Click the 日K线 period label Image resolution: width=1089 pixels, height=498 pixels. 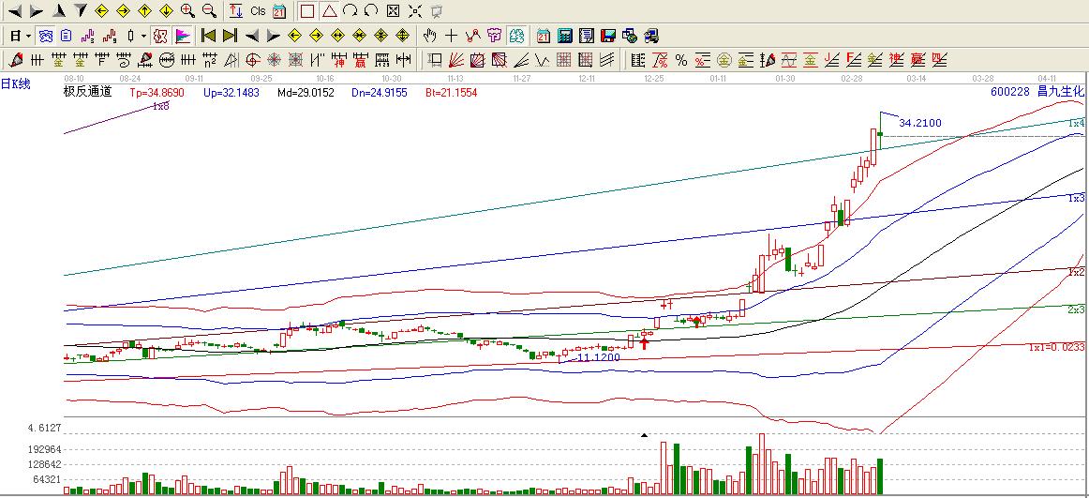click(16, 84)
